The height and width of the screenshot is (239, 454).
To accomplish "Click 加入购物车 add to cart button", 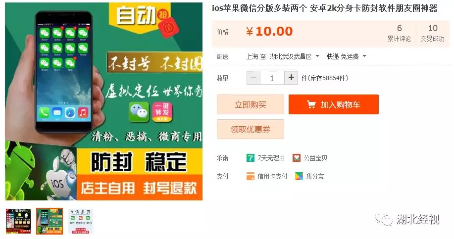I will [334, 104].
